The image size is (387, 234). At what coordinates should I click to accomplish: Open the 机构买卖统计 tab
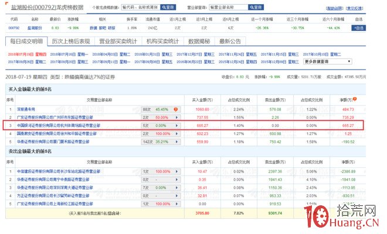pyautogui.click(x=162, y=42)
